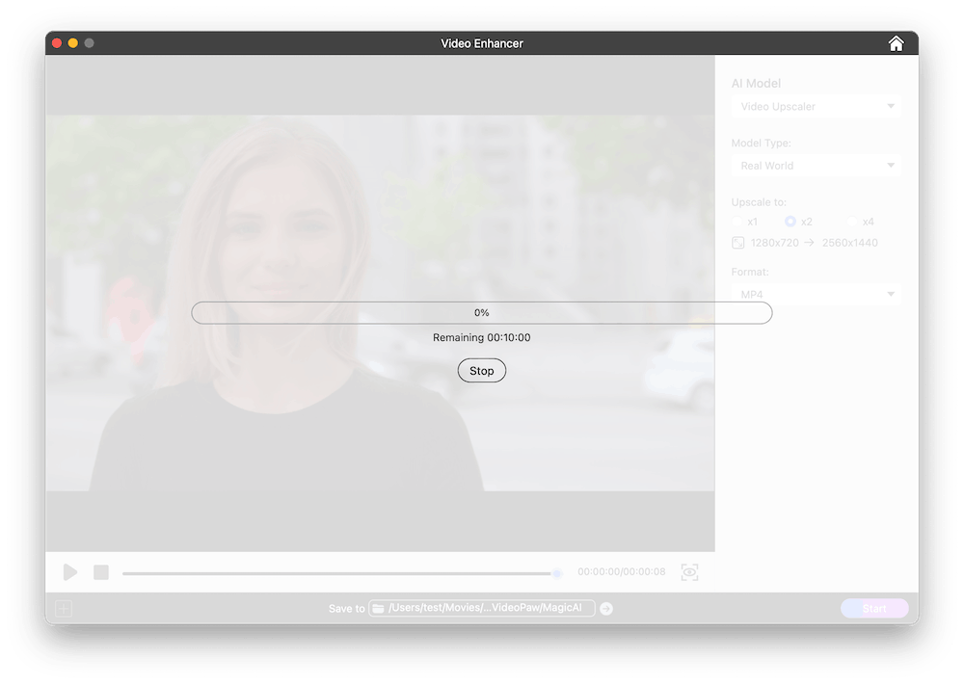Open the Format MP4 dropdown

(816, 294)
